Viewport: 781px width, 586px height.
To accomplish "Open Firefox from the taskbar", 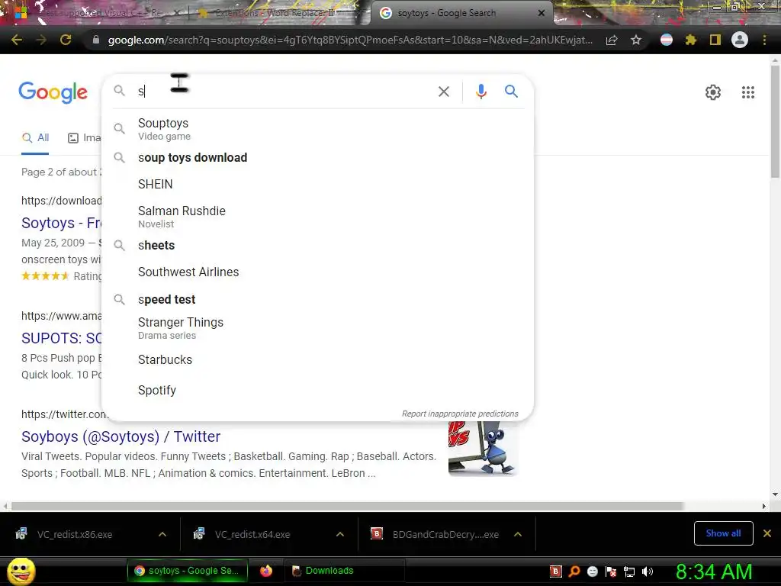I will 266,571.
